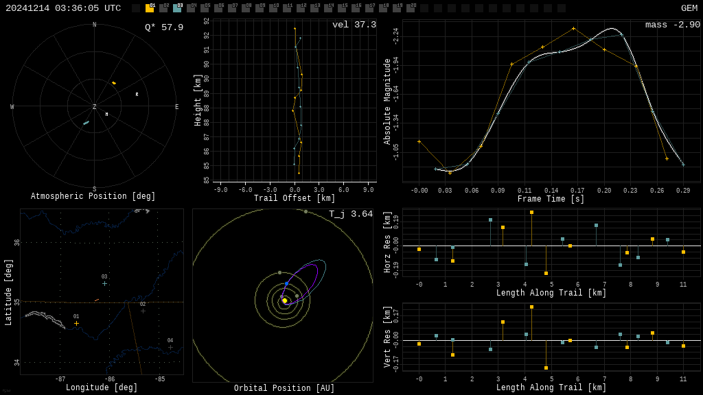The height and width of the screenshot is (395, 703).
Task: Click the gray station 10 indicator box
Action: (x=273, y=8)
